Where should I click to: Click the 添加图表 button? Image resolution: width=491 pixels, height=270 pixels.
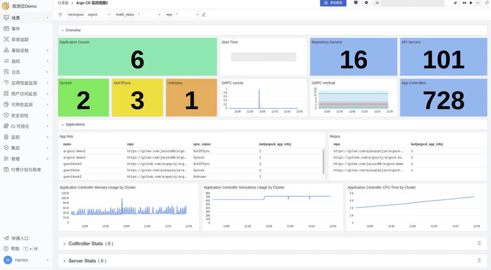333,3
